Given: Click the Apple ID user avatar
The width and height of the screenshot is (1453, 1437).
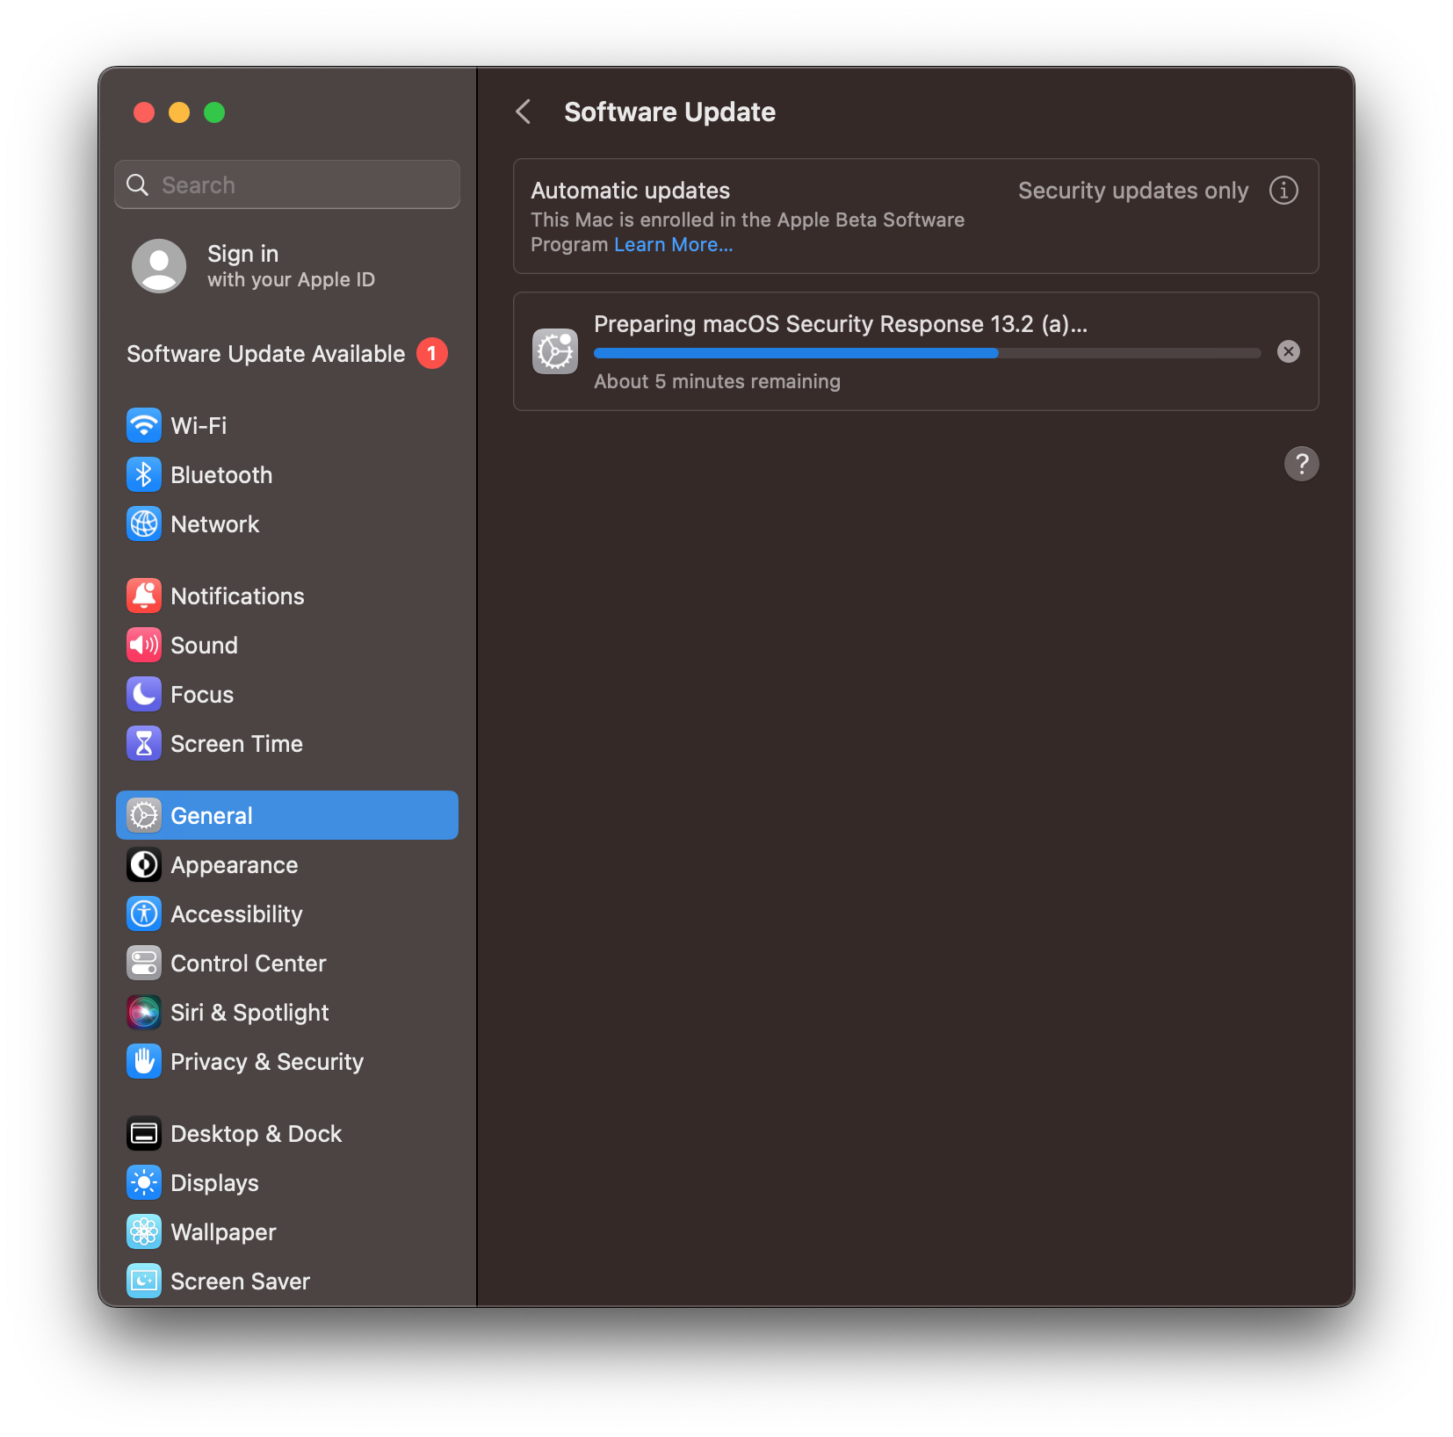Looking at the screenshot, I should 159,266.
